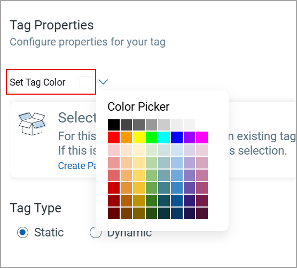Select the cyan color swatch
The image size is (297, 268).
tap(164, 137)
